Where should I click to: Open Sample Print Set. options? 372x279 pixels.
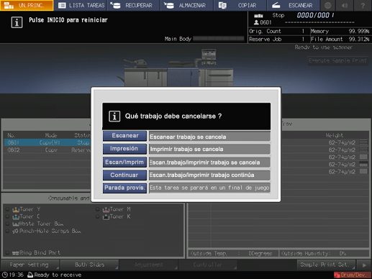(x=326, y=265)
